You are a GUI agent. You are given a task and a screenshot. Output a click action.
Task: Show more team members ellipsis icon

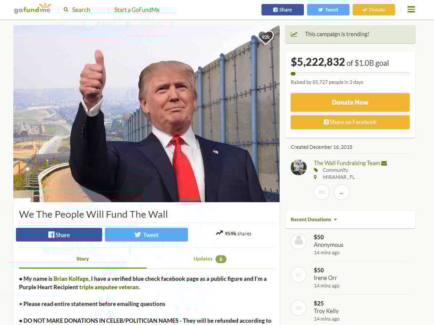341,192
